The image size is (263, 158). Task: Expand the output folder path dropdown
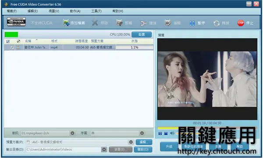pos(104,149)
